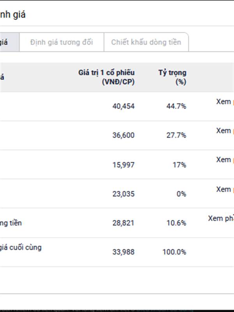Select the 36,600 value cell
This screenshot has height=312, width=234.
pos(123,135)
